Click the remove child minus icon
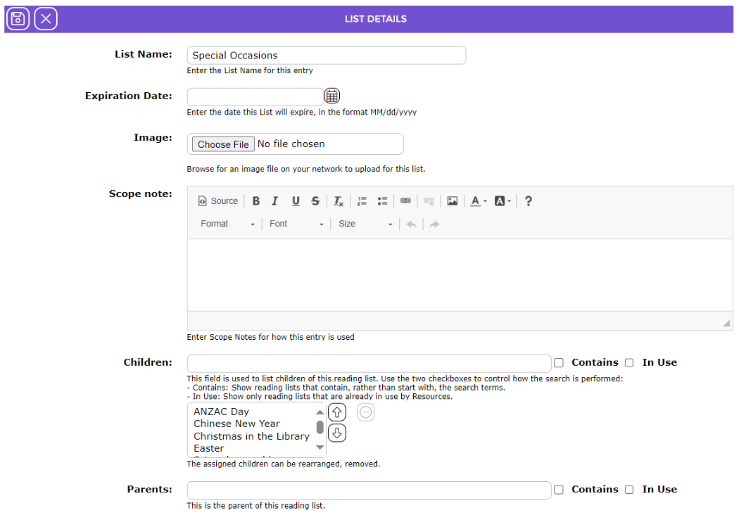This screenshot has height=515, width=739. 365,412
